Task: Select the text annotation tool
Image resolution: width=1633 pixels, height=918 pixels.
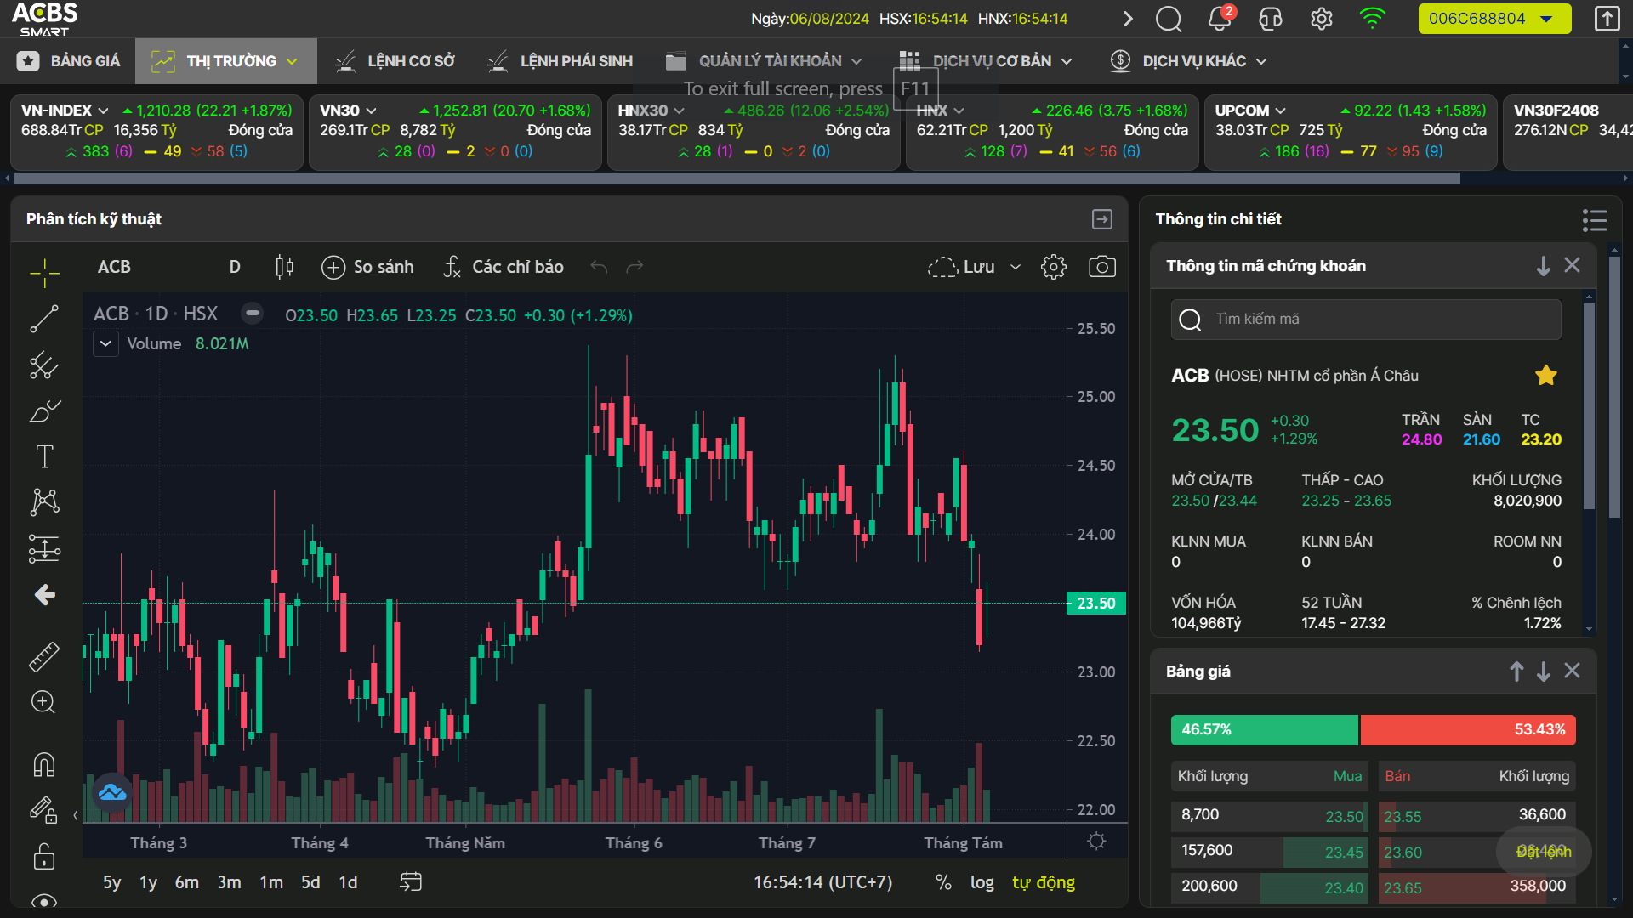Action: pos(44,456)
